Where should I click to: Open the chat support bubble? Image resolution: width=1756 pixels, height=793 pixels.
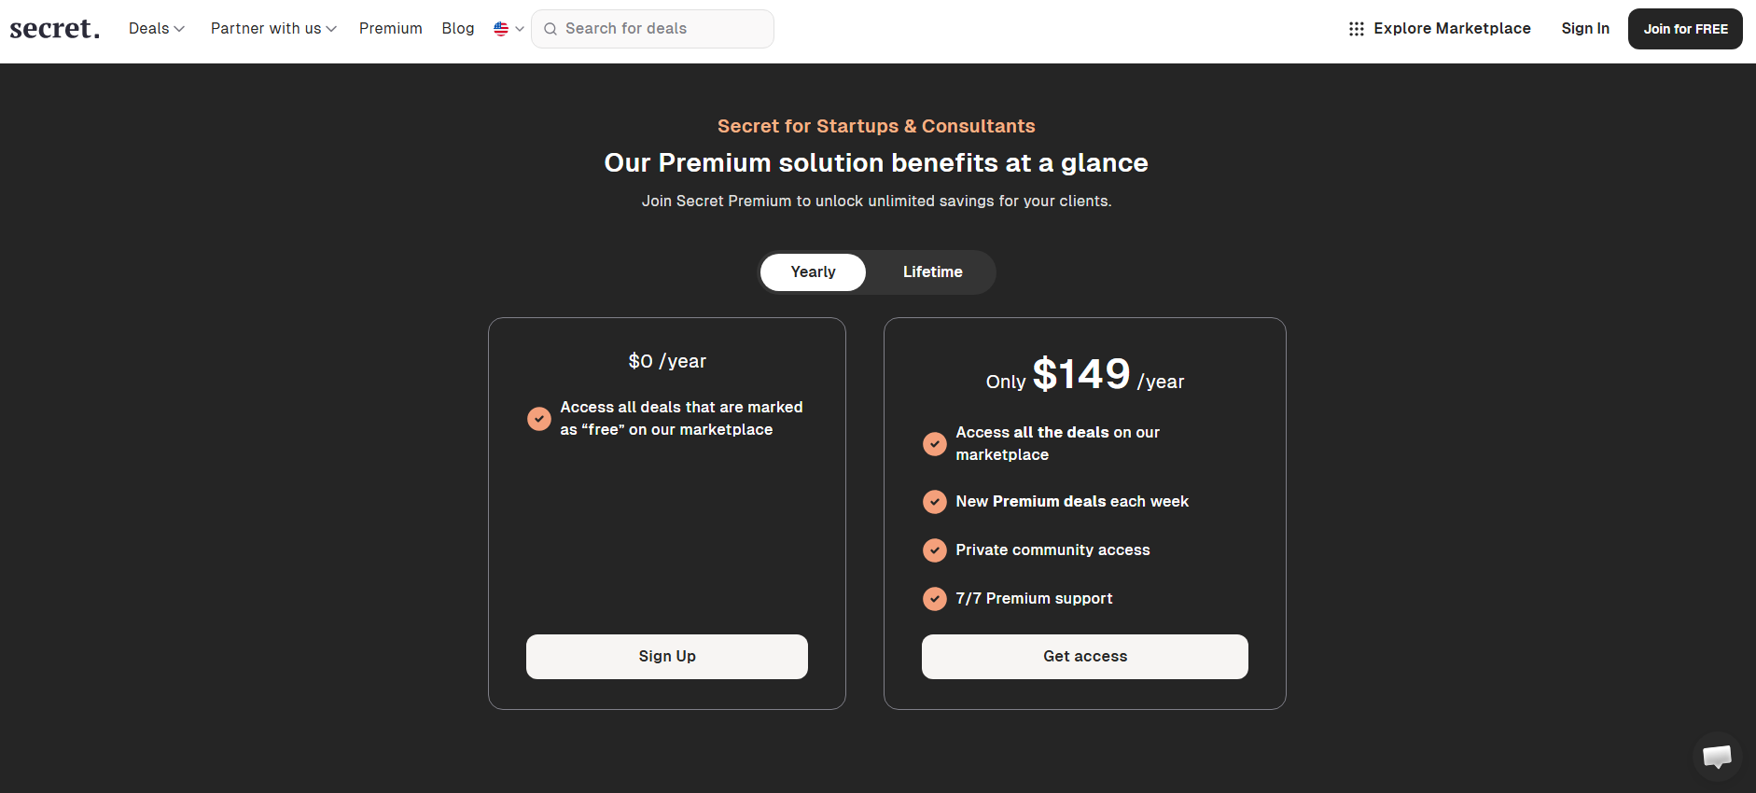pyautogui.click(x=1717, y=756)
